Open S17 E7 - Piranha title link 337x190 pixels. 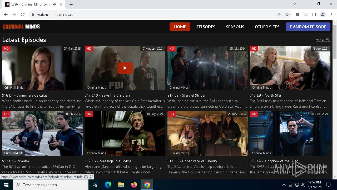point(16,161)
